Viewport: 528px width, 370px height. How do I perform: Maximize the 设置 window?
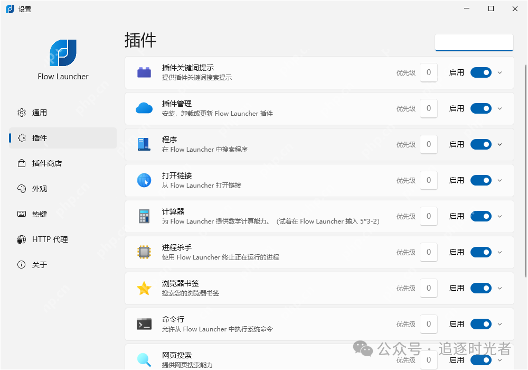click(491, 9)
